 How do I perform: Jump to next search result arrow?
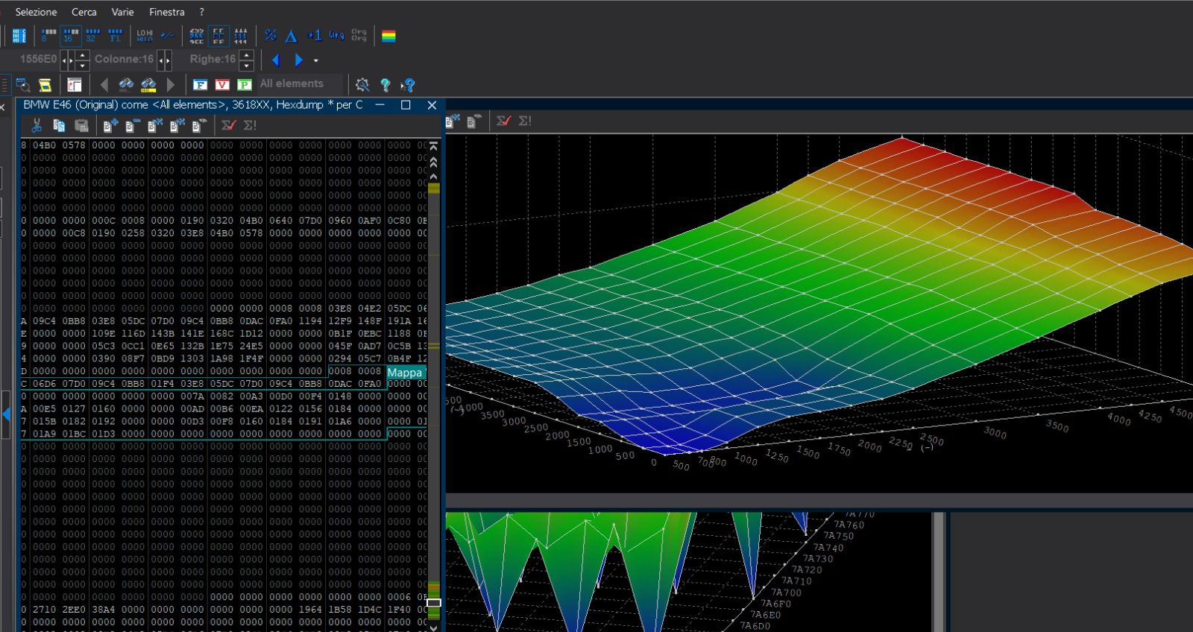(x=171, y=84)
